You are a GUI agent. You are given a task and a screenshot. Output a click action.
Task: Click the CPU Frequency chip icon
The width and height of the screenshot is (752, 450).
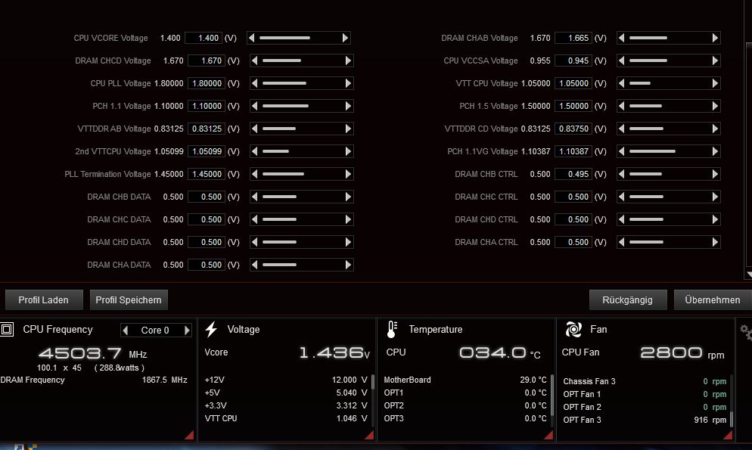(x=7, y=329)
